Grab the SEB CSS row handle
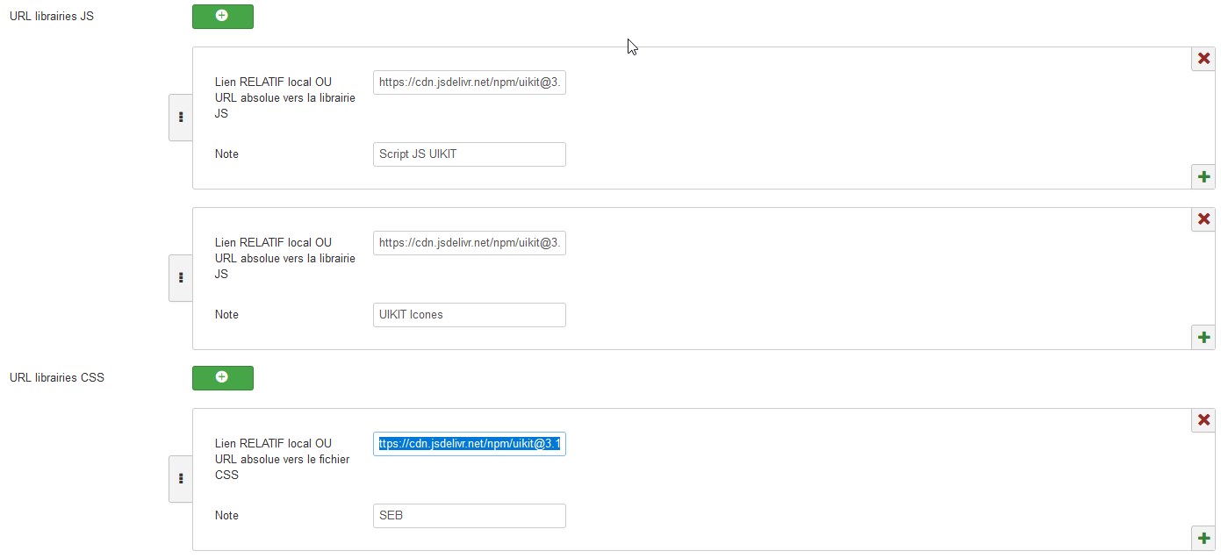 click(181, 479)
